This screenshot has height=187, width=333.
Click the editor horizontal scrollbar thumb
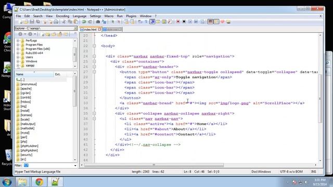coord(154,165)
